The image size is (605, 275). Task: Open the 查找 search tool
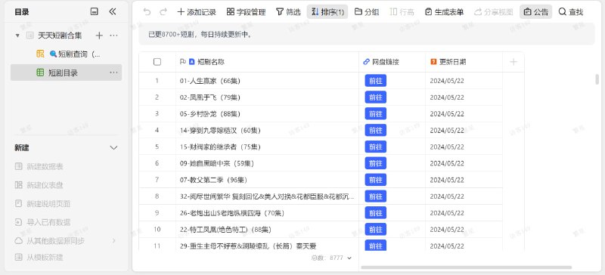pos(571,12)
